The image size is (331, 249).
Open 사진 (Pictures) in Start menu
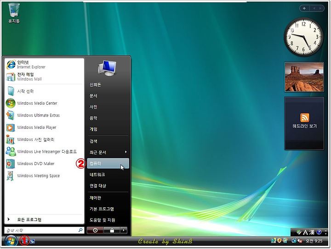pos(108,107)
